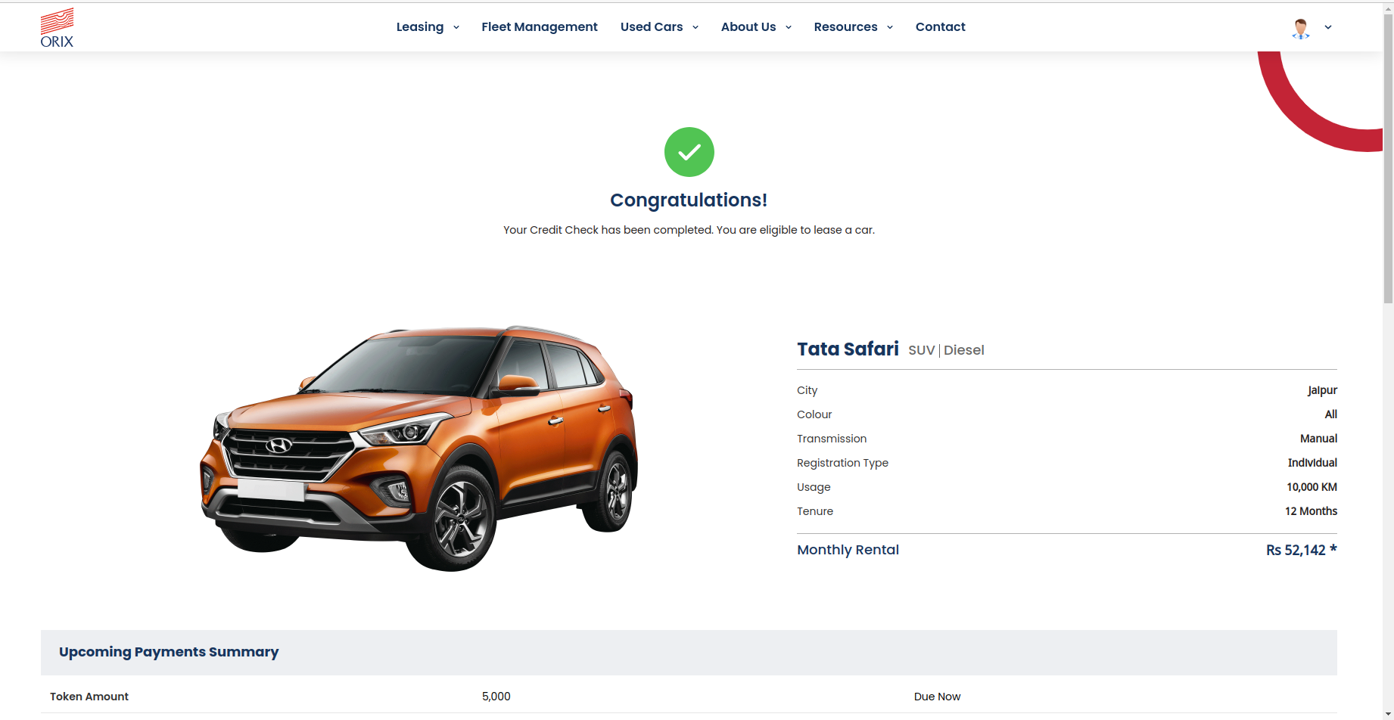This screenshot has width=1394, height=720.
Task: Click the ORIX logo
Action: (x=57, y=28)
